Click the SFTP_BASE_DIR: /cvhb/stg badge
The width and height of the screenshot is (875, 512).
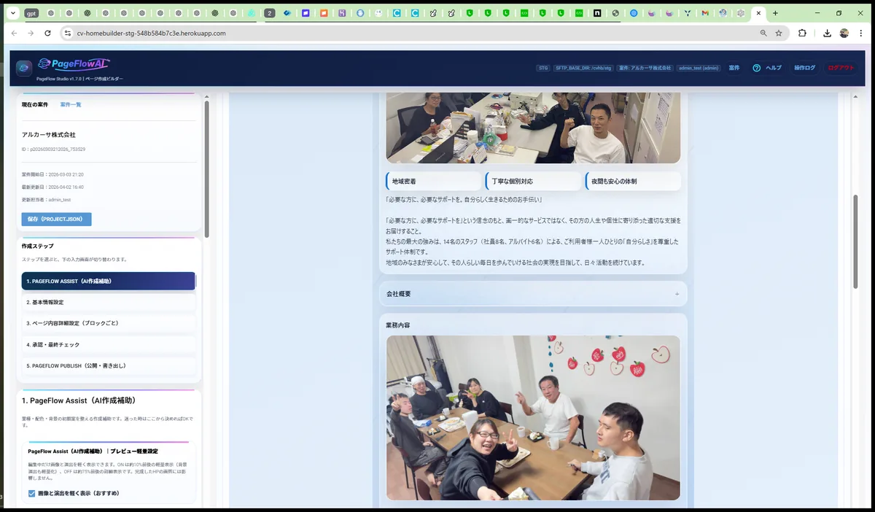pyautogui.click(x=583, y=68)
